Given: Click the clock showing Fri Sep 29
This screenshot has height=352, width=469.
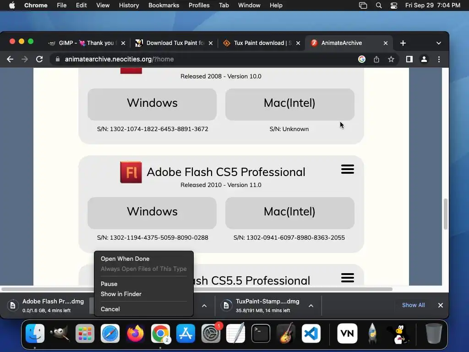Looking at the screenshot, I should [432, 5].
